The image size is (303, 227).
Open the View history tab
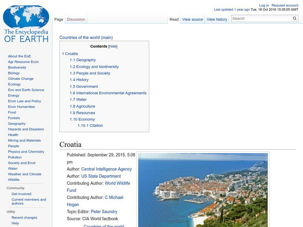[x=217, y=19]
